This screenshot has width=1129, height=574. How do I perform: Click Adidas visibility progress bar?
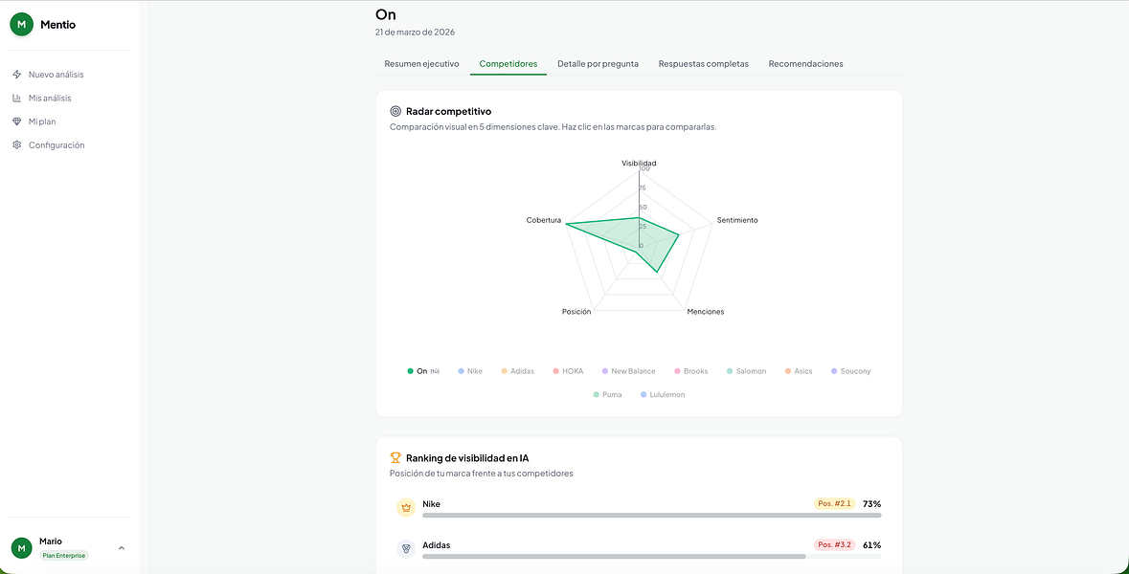click(651, 556)
